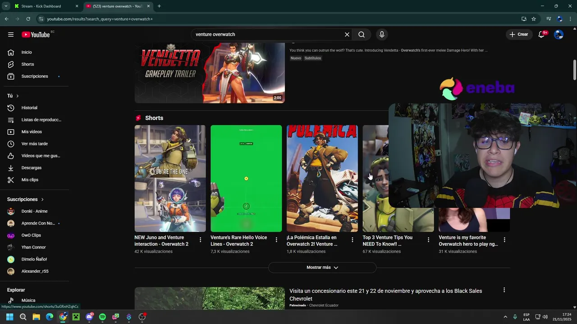The height and width of the screenshot is (324, 577).
Task: Focus the browser address bar URL
Action: (100, 19)
